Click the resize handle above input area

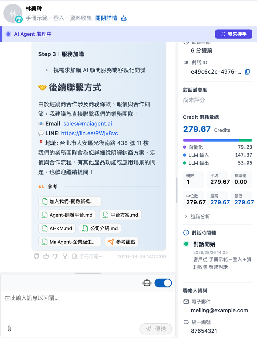pos(88,273)
